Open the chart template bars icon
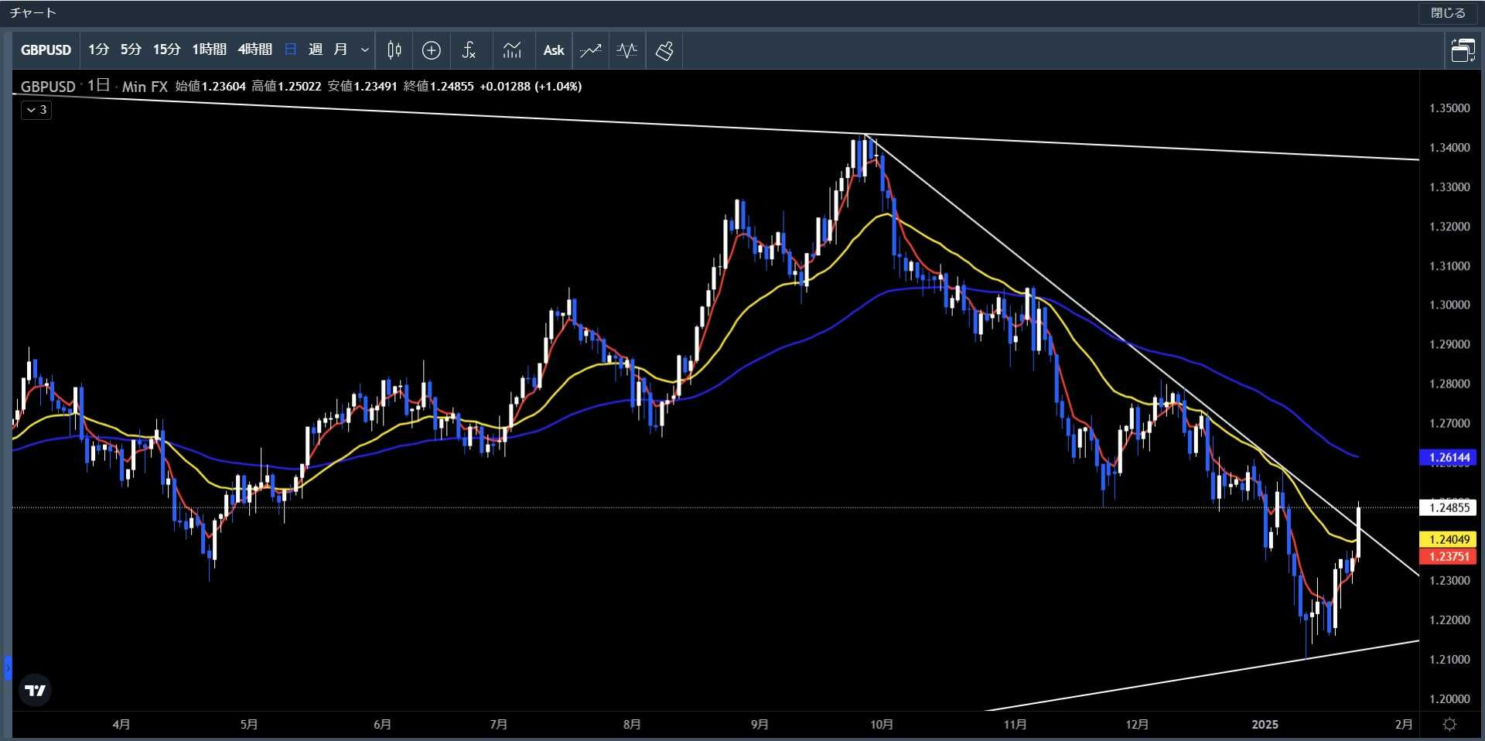 [x=512, y=50]
